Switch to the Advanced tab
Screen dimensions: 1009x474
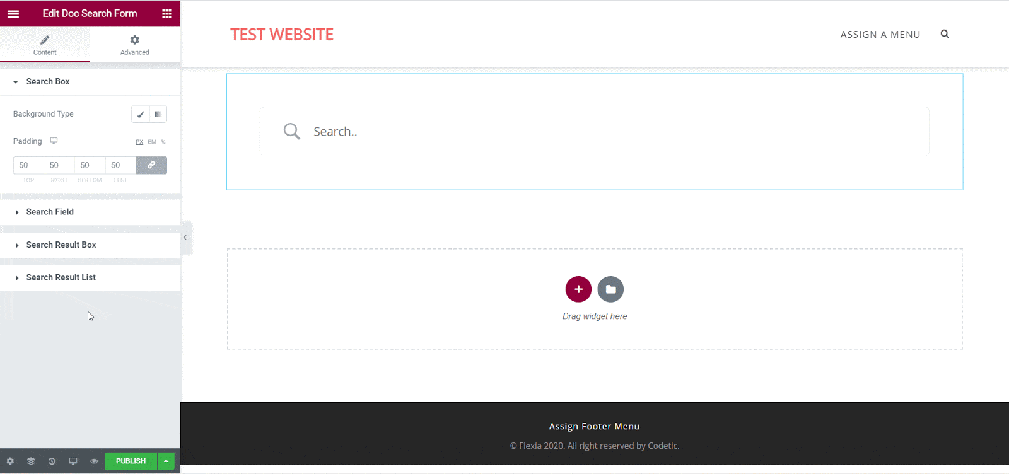(134, 45)
